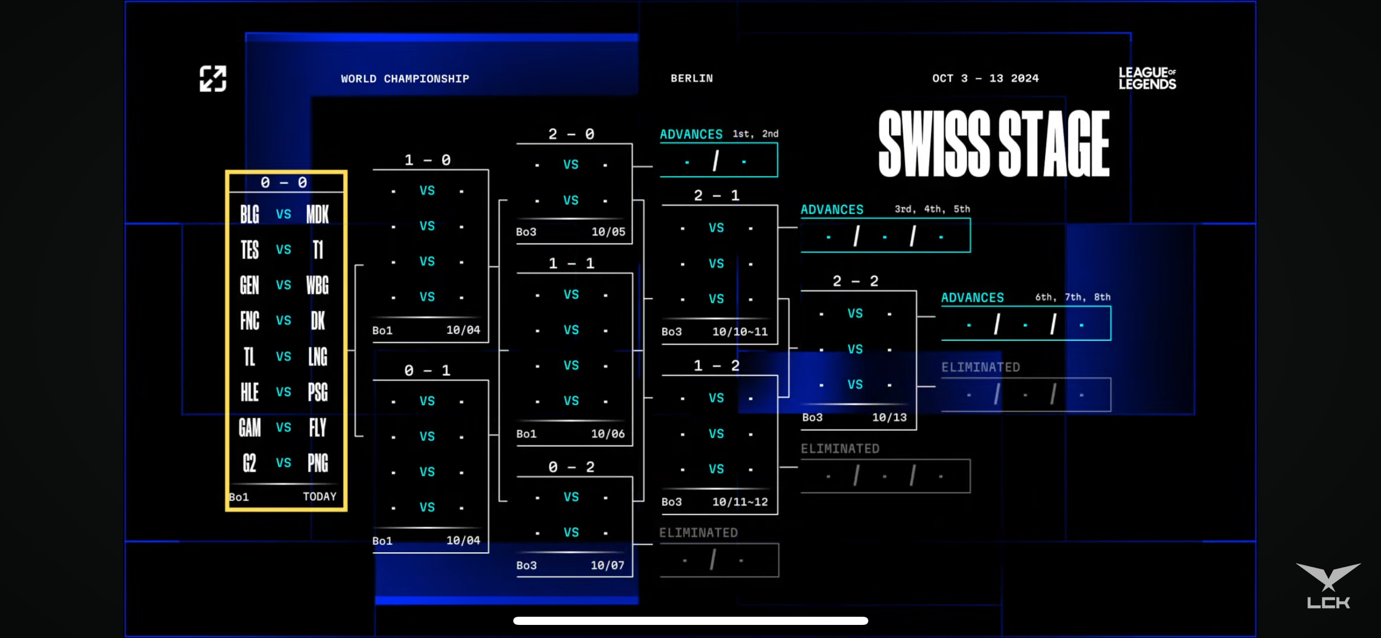This screenshot has width=1381, height=638.
Task: Click the 10/11~12 date label
Action: 740,502
